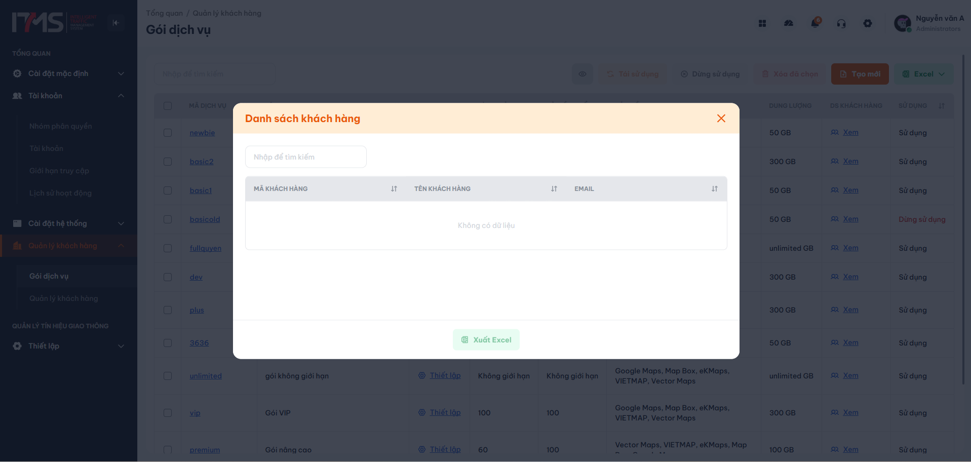Collapse Tài khoản menu chevron
Image resolution: width=971 pixels, height=462 pixels.
pos(121,96)
